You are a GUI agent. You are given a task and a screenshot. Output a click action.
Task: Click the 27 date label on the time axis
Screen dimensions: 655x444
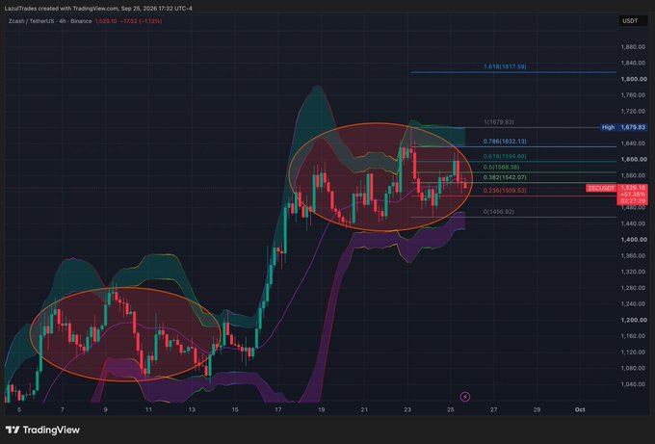494,409
